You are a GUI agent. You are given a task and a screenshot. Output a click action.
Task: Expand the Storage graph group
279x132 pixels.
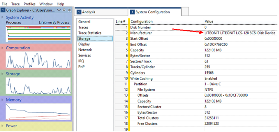click(2, 74)
